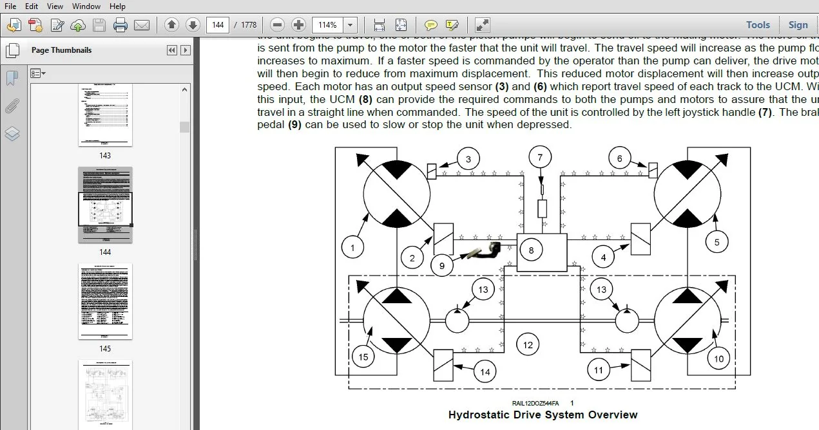Click the fit width scrolling icon
819x430 pixels.
[380, 25]
